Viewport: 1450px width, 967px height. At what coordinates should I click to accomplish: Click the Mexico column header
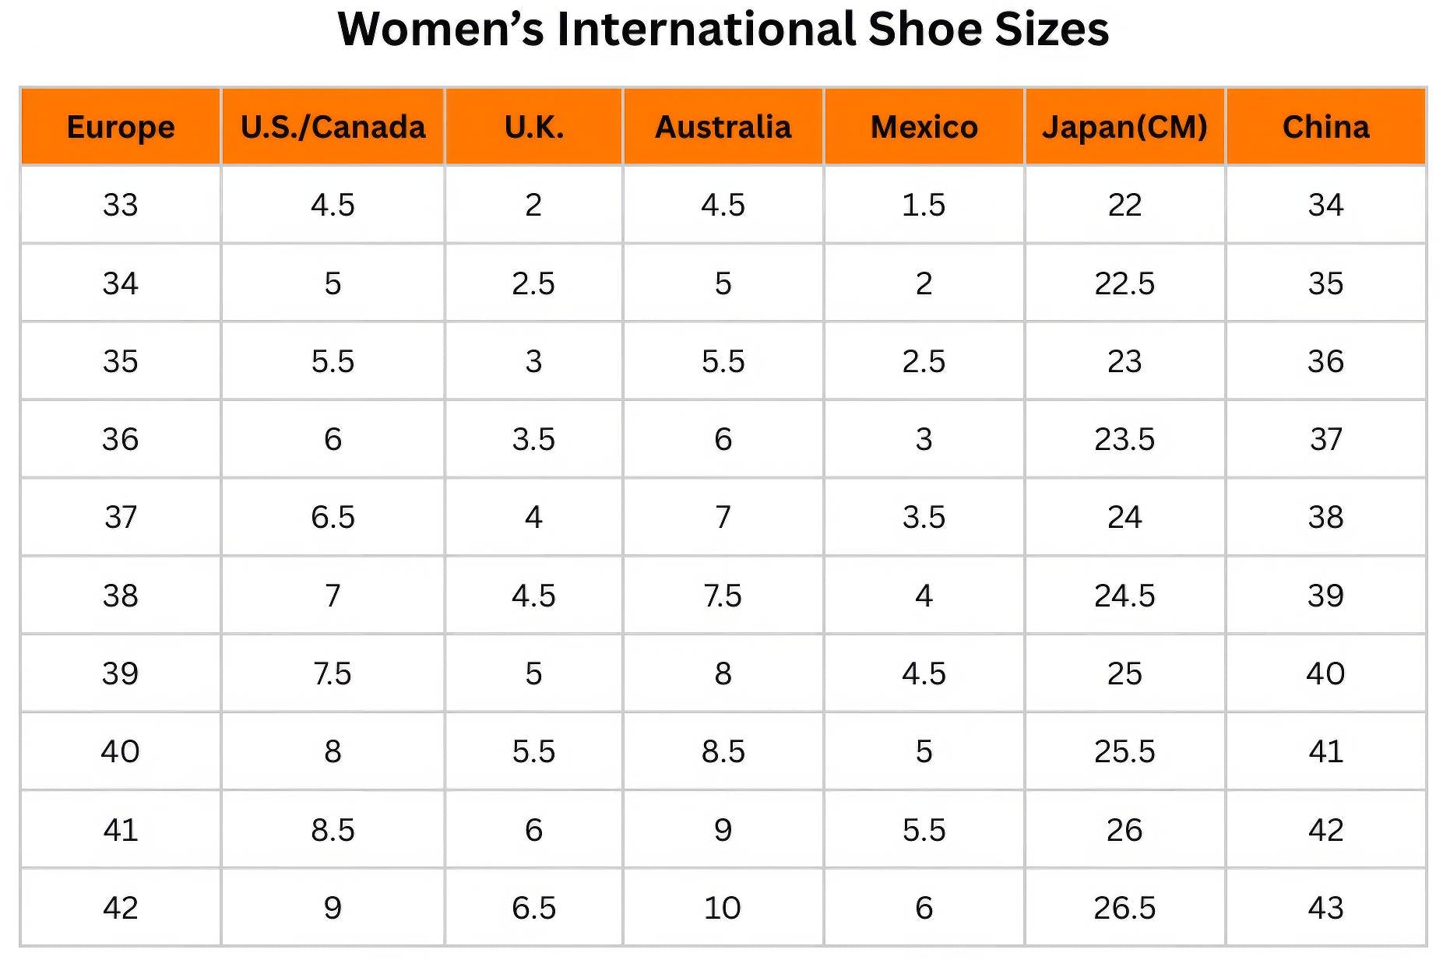point(924,127)
